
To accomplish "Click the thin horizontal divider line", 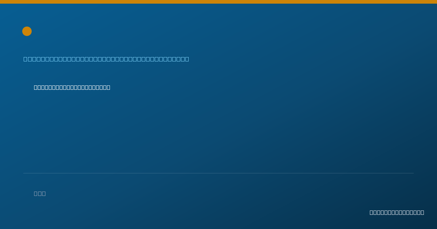I will [x=219, y=173].
